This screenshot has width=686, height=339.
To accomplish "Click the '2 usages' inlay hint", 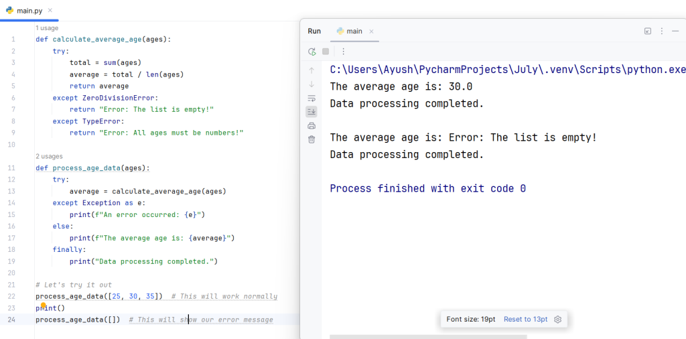I will pyautogui.click(x=49, y=156).
